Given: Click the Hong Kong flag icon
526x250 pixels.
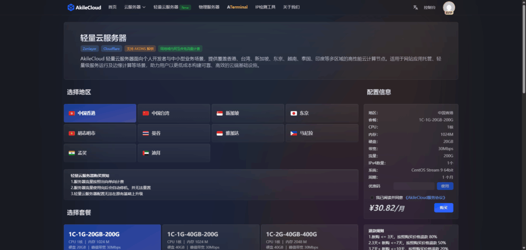Looking at the screenshot, I should tap(71, 113).
